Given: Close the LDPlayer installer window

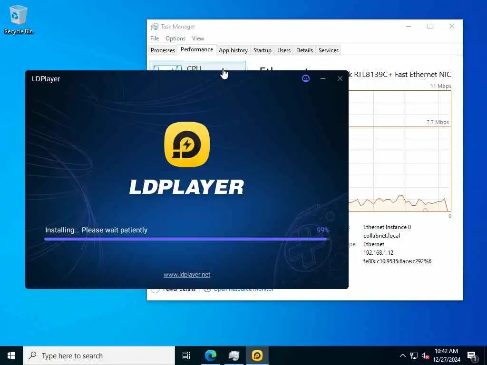Looking at the screenshot, I should [340, 79].
